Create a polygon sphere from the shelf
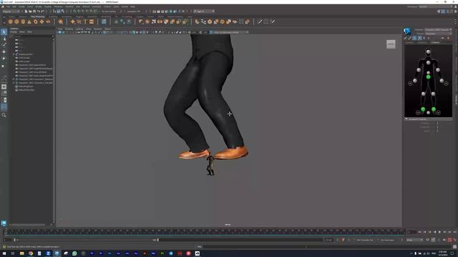 [11, 21]
